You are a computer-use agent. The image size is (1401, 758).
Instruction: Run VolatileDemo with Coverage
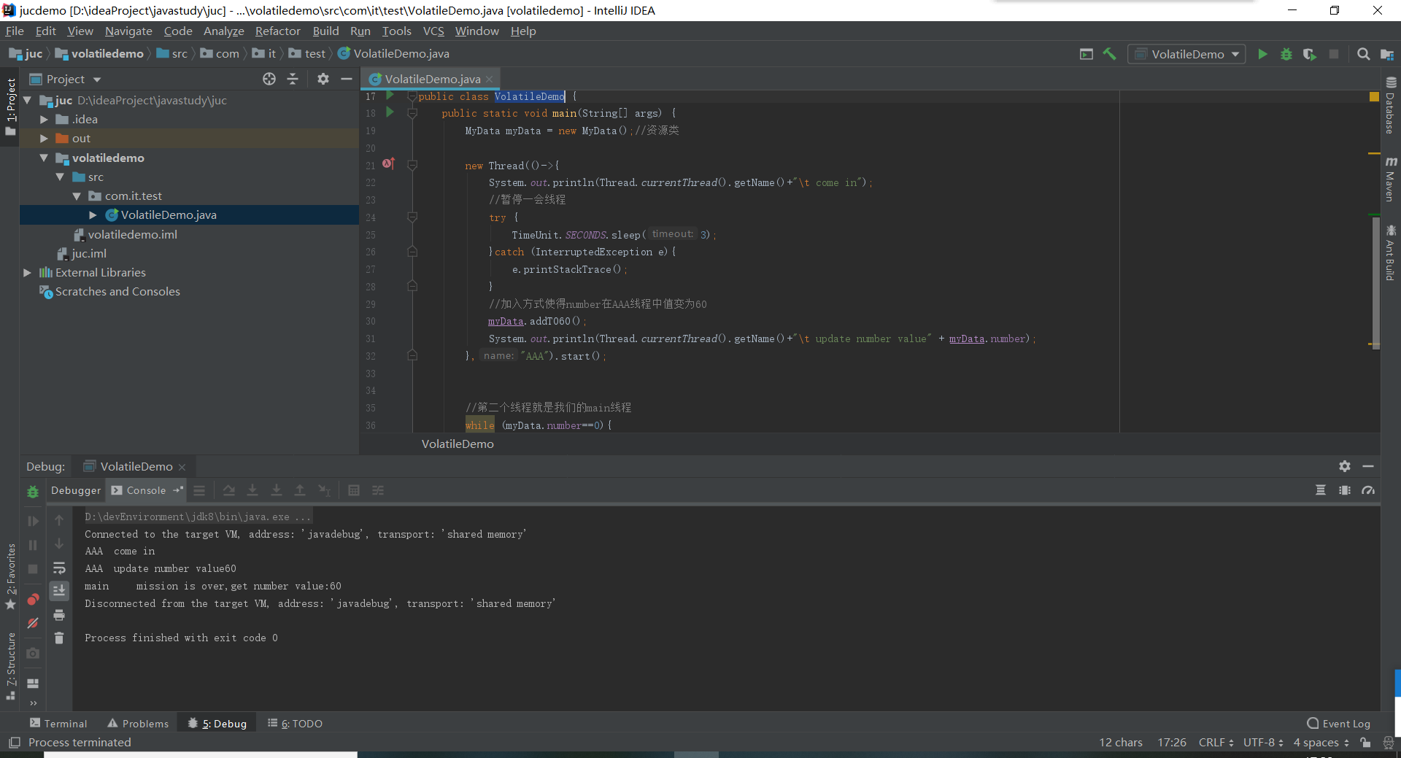pyautogui.click(x=1310, y=54)
